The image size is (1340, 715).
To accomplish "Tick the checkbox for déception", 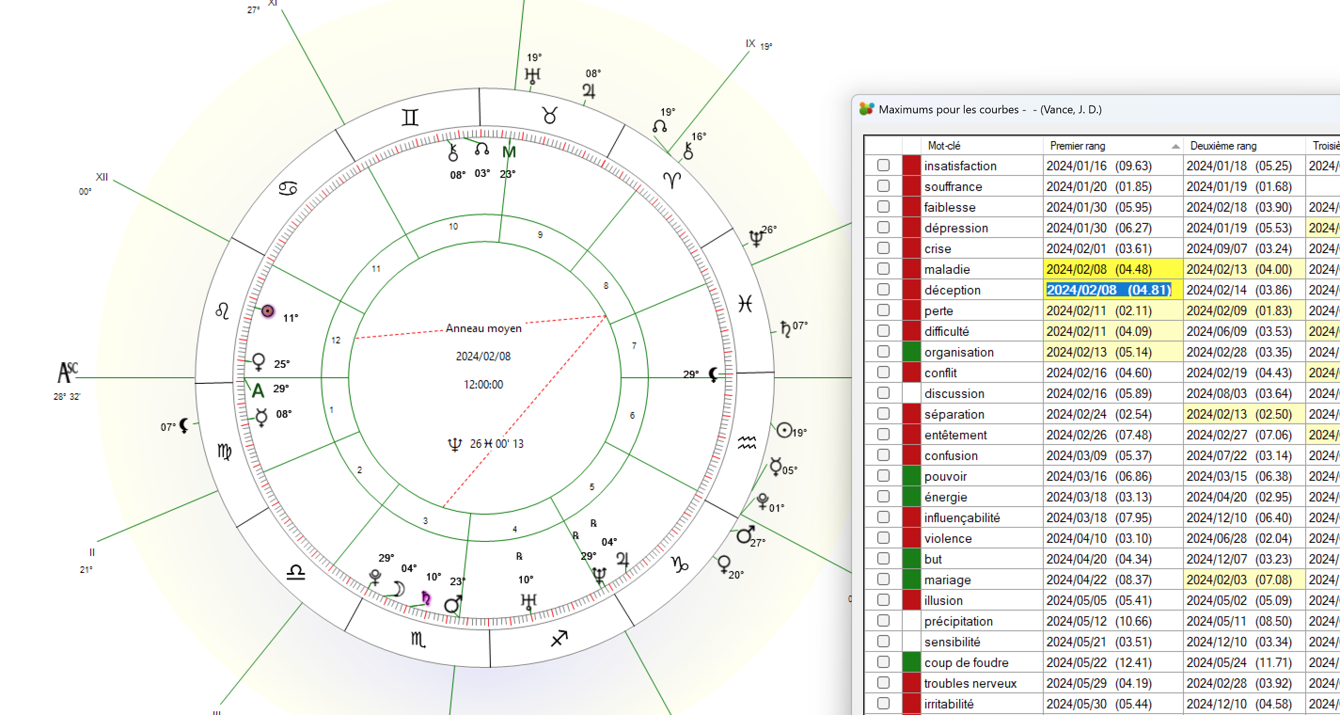I will click(883, 290).
